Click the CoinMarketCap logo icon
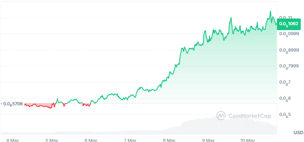Image resolution: width=304 pixels, height=142 pixels. click(221, 116)
